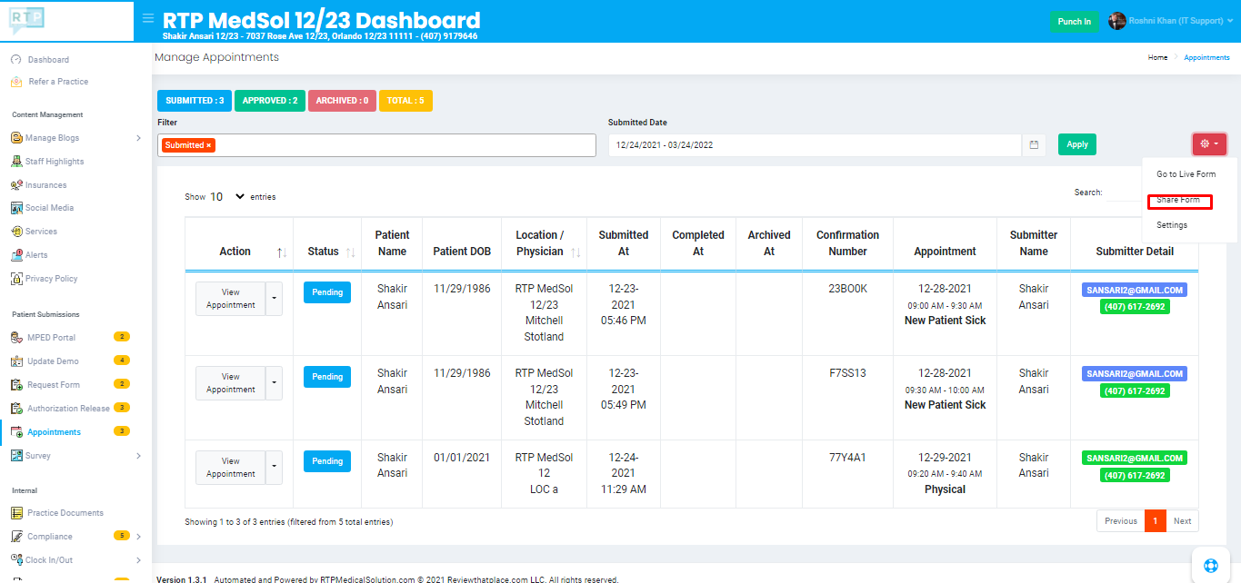
Task: Go to Next page
Action: [1182, 521]
